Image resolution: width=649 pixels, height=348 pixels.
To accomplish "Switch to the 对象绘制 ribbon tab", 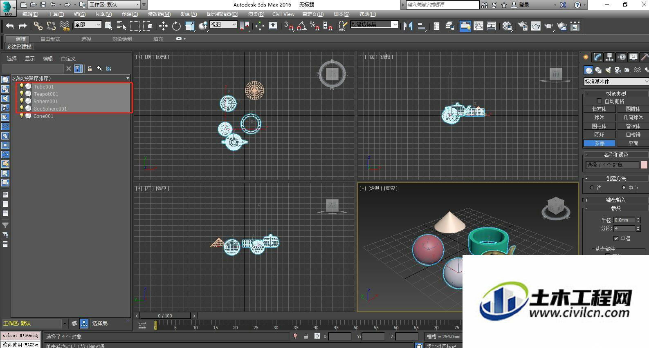I will [122, 39].
